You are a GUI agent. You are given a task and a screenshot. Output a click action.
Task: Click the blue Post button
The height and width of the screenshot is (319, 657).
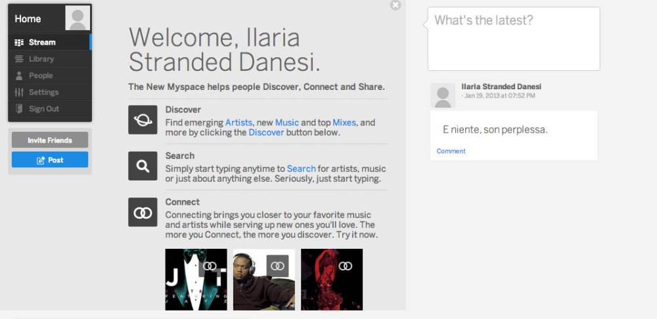[50, 159]
